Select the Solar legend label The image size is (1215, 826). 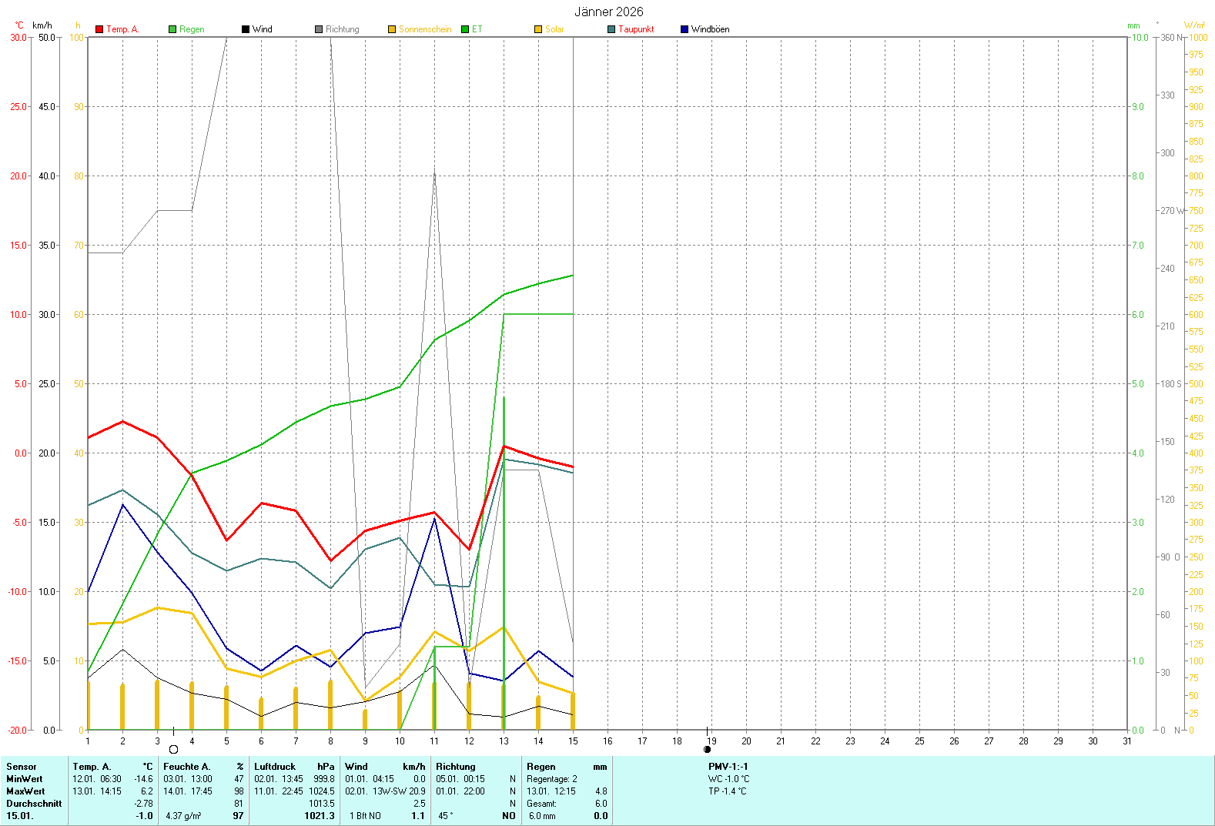click(x=554, y=29)
